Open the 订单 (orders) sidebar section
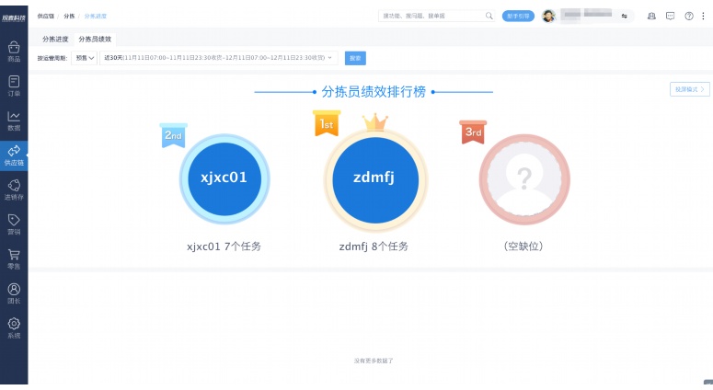The height and width of the screenshot is (390, 713). pyautogui.click(x=14, y=86)
